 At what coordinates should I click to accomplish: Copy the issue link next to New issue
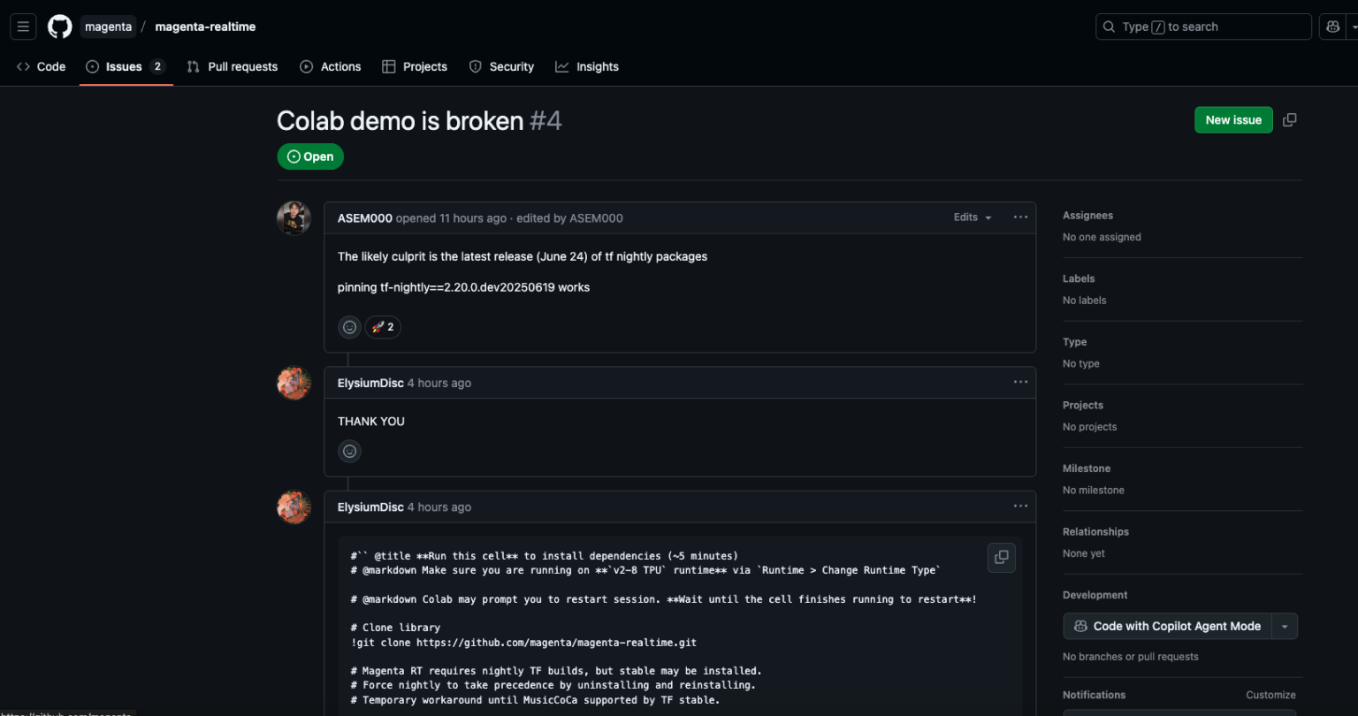(1290, 120)
